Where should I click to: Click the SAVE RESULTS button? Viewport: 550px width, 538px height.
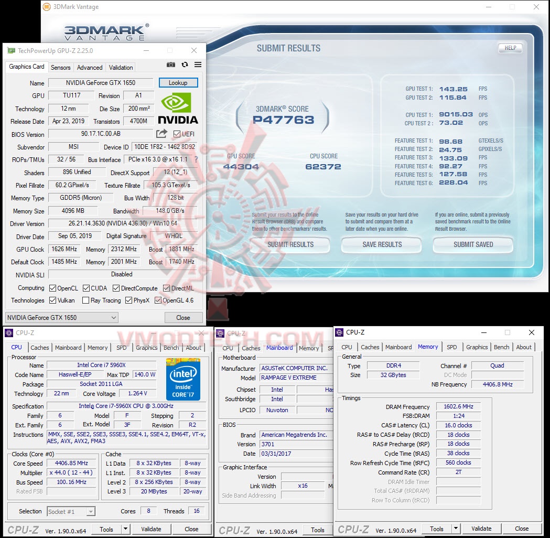pos(382,244)
